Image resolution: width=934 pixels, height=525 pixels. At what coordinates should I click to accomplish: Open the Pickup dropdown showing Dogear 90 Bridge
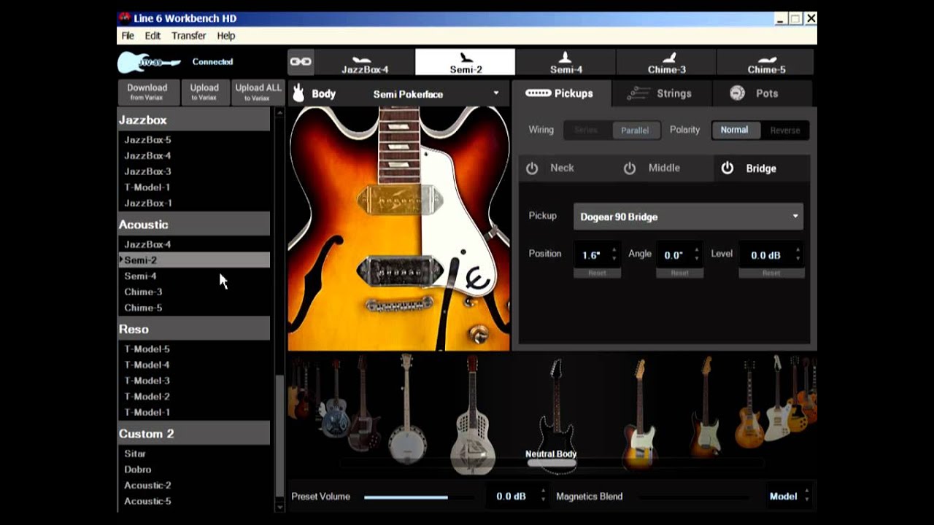pyautogui.click(x=688, y=217)
